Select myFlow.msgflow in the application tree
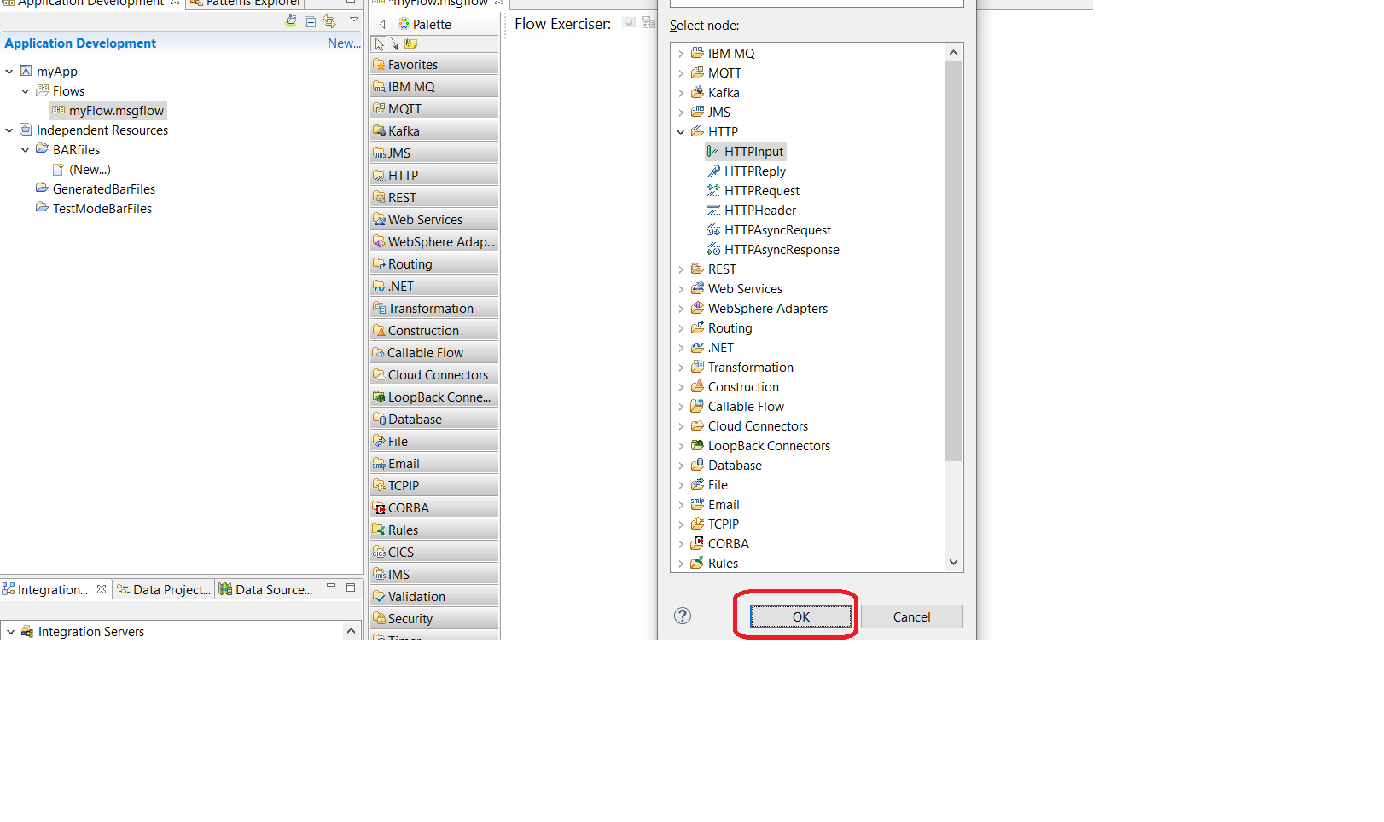 coord(108,111)
